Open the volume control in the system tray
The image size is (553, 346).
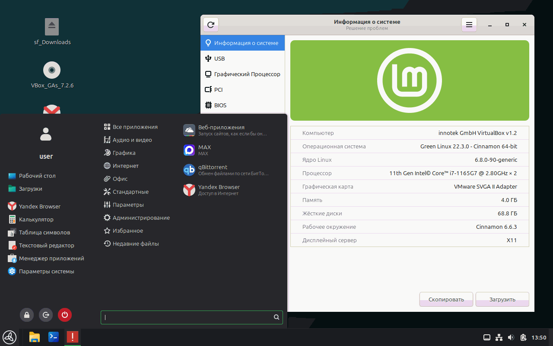511,337
